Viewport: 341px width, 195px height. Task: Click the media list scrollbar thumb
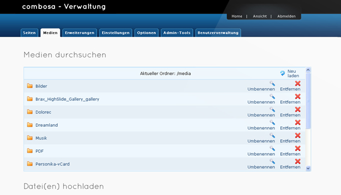[x=308, y=101]
